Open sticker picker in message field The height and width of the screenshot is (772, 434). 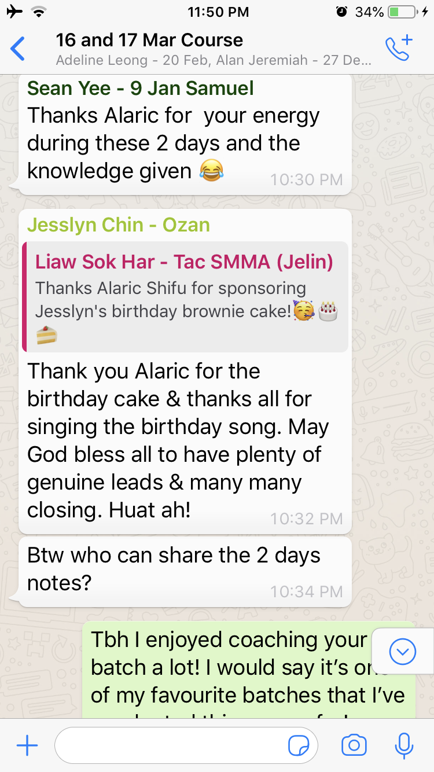pos(299,746)
